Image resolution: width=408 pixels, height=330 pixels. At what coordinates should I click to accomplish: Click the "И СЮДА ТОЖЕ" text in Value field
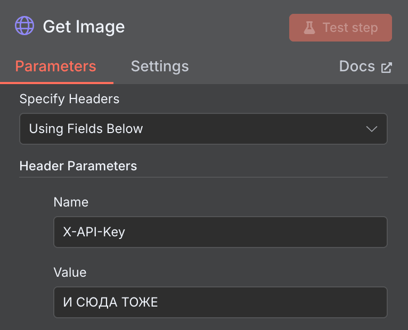click(x=110, y=303)
